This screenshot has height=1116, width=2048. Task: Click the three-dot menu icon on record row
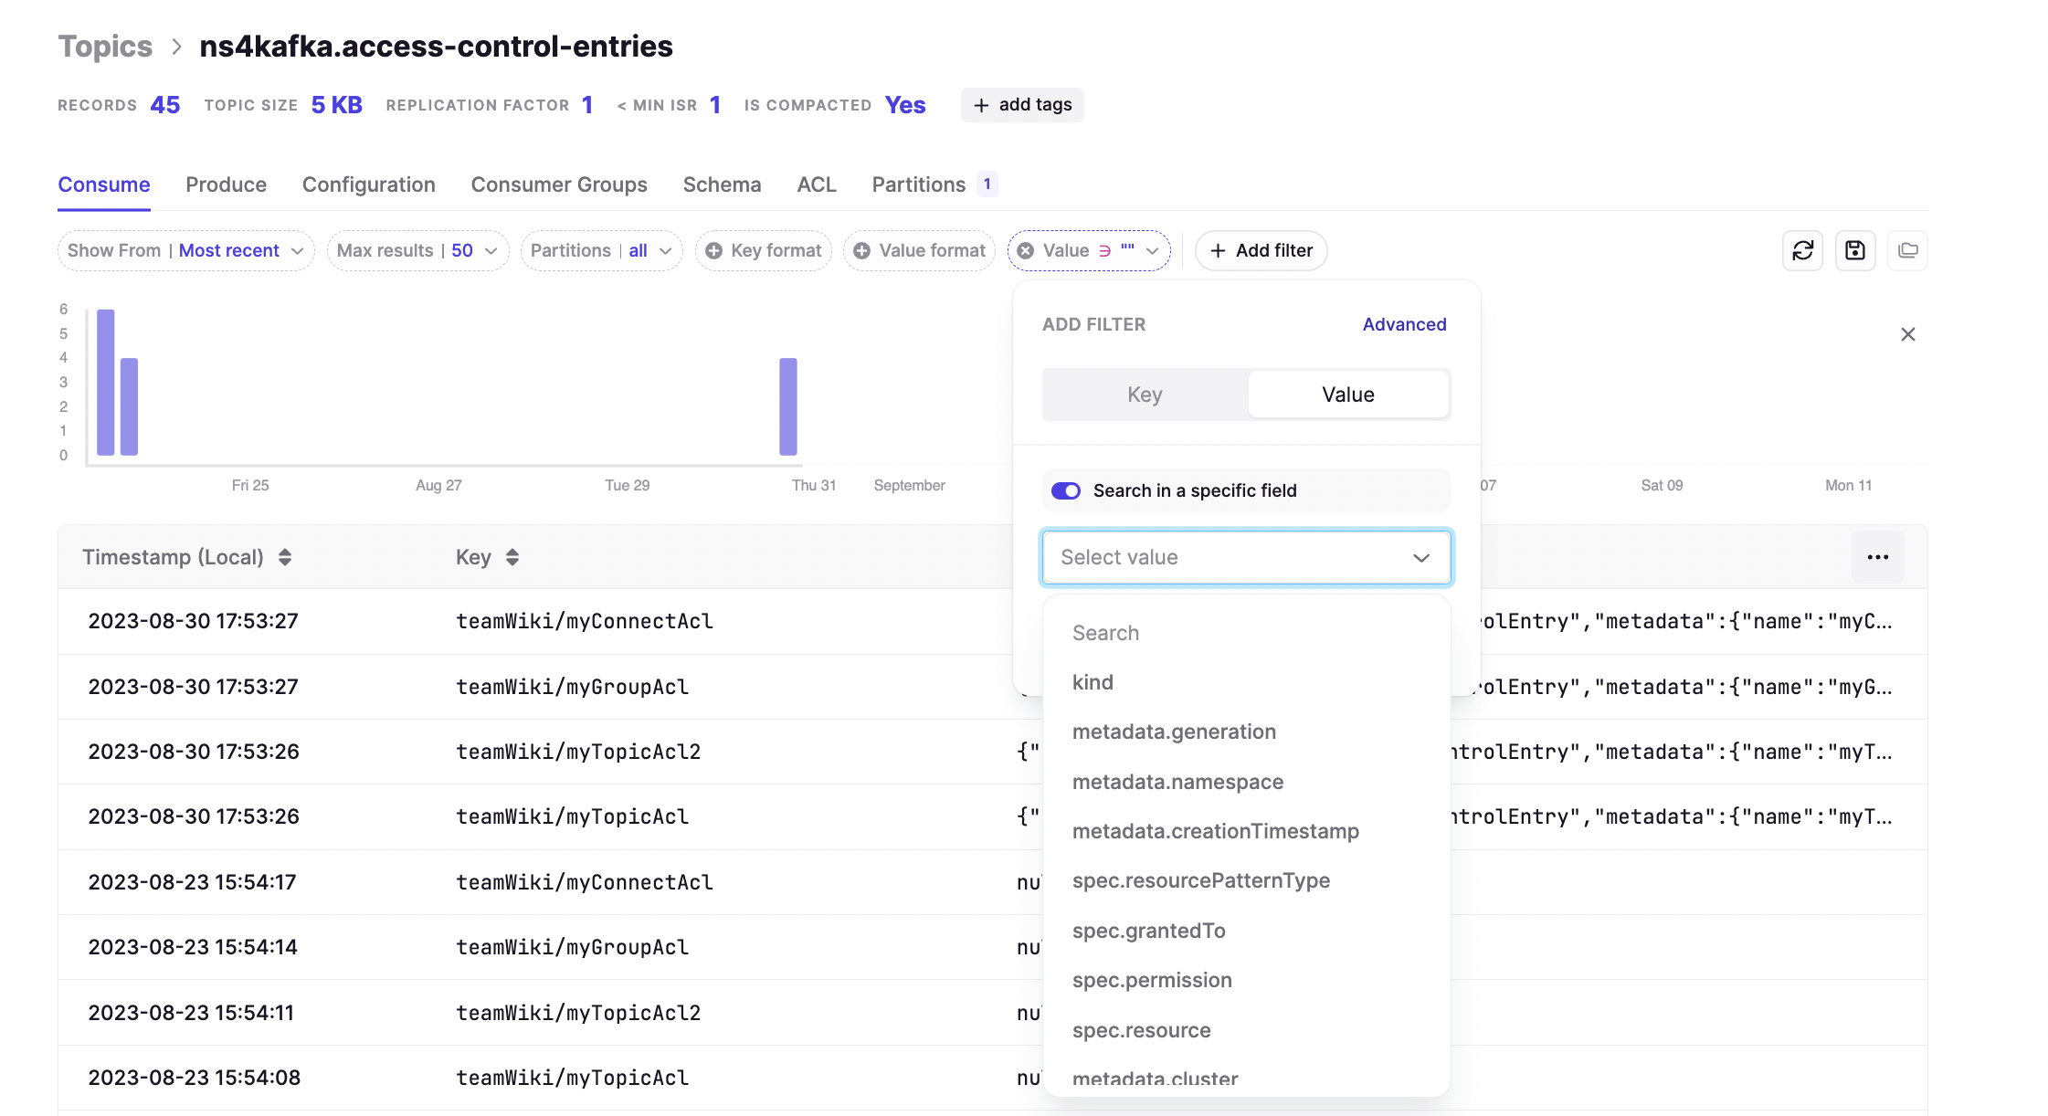point(1879,556)
